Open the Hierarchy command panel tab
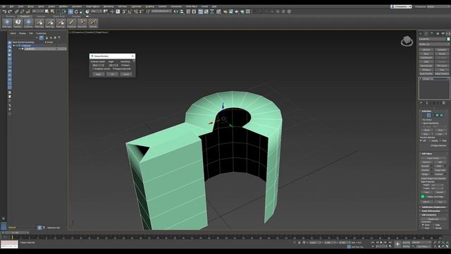 [432, 33]
